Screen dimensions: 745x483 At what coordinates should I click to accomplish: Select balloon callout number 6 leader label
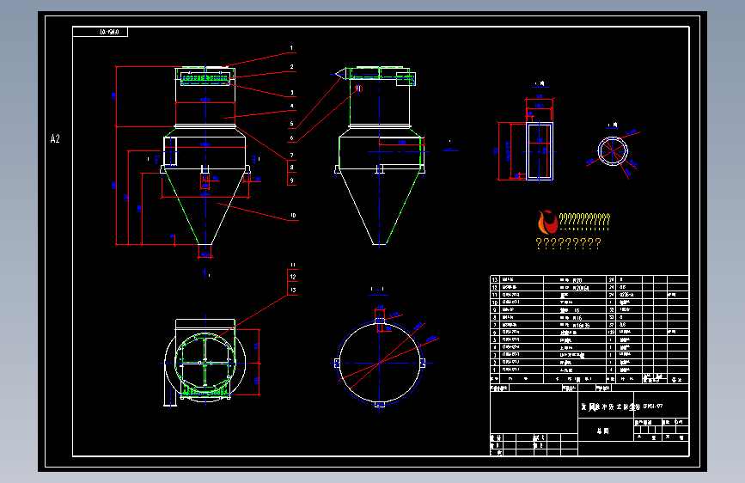point(292,138)
